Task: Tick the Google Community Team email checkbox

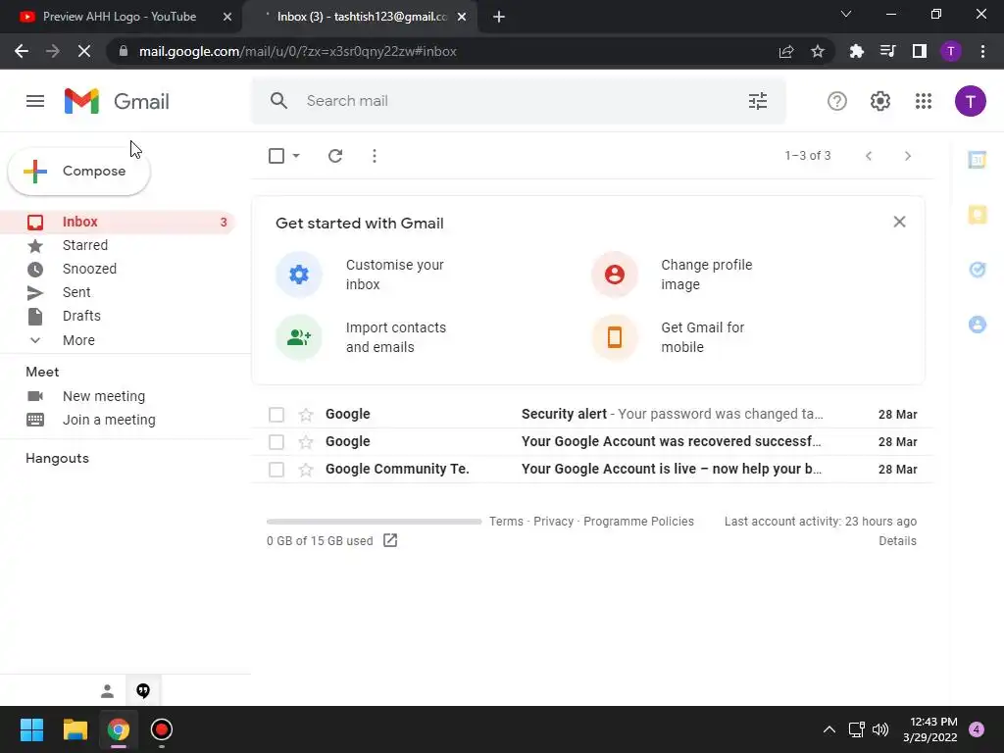Action: [276, 470]
